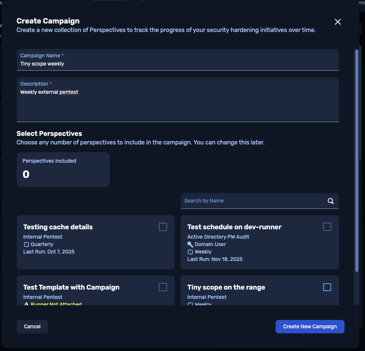Click the Test schedule on dev-runner title

coord(234,227)
